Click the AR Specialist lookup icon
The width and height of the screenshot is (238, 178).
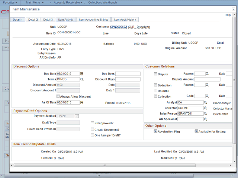click(205, 119)
